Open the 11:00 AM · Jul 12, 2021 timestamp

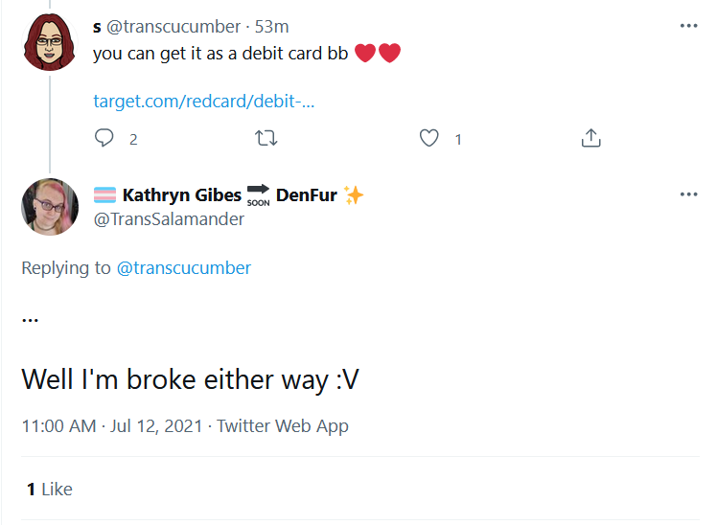point(112,426)
